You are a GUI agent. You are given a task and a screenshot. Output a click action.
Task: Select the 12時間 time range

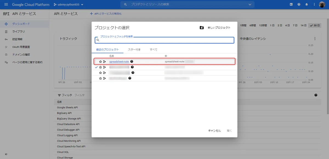coord(263,25)
